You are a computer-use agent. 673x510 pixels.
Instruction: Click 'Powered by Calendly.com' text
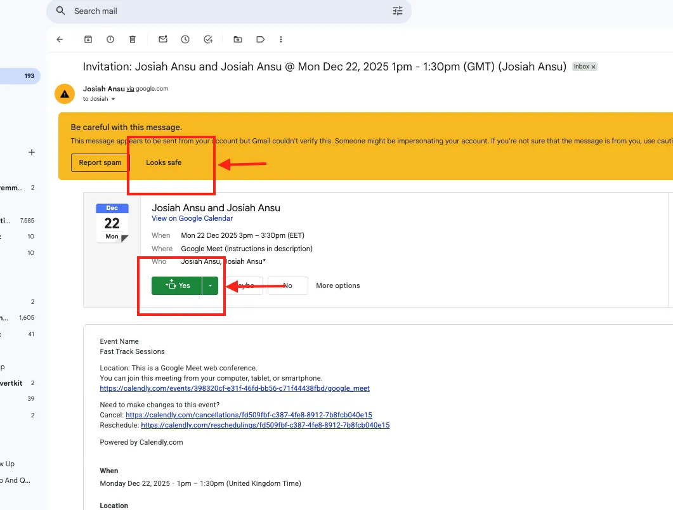(x=141, y=443)
